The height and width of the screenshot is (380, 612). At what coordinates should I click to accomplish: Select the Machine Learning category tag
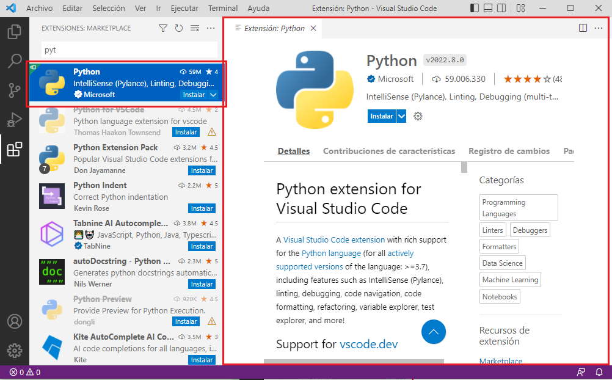(510, 280)
